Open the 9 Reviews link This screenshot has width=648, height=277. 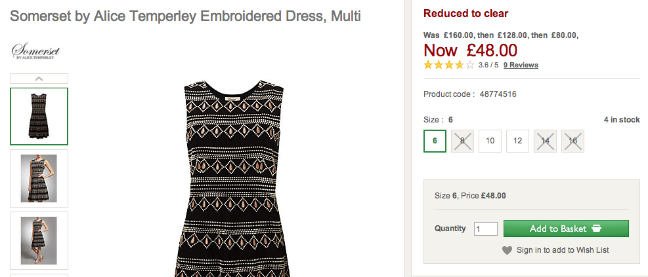[x=521, y=65]
